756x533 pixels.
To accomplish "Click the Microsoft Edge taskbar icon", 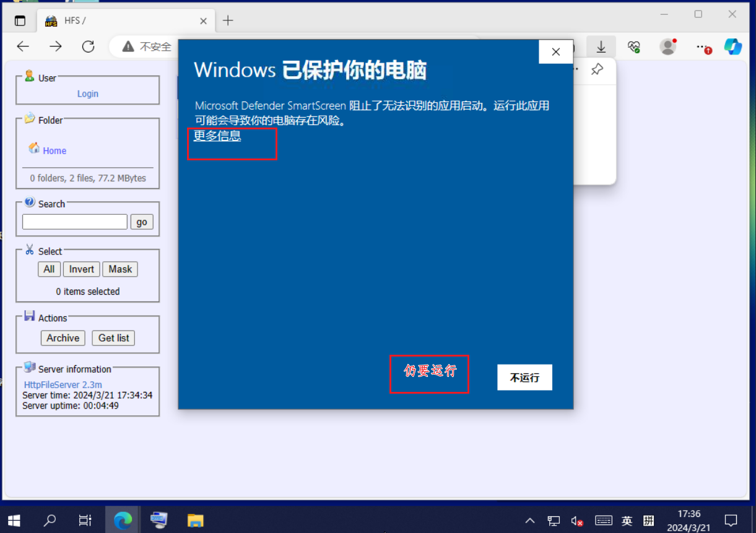I will point(123,521).
